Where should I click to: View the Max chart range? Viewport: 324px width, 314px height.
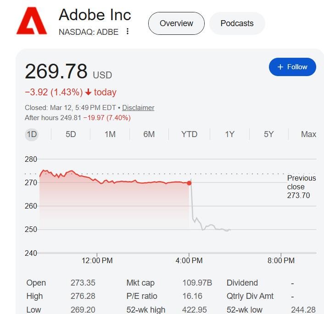(x=308, y=134)
